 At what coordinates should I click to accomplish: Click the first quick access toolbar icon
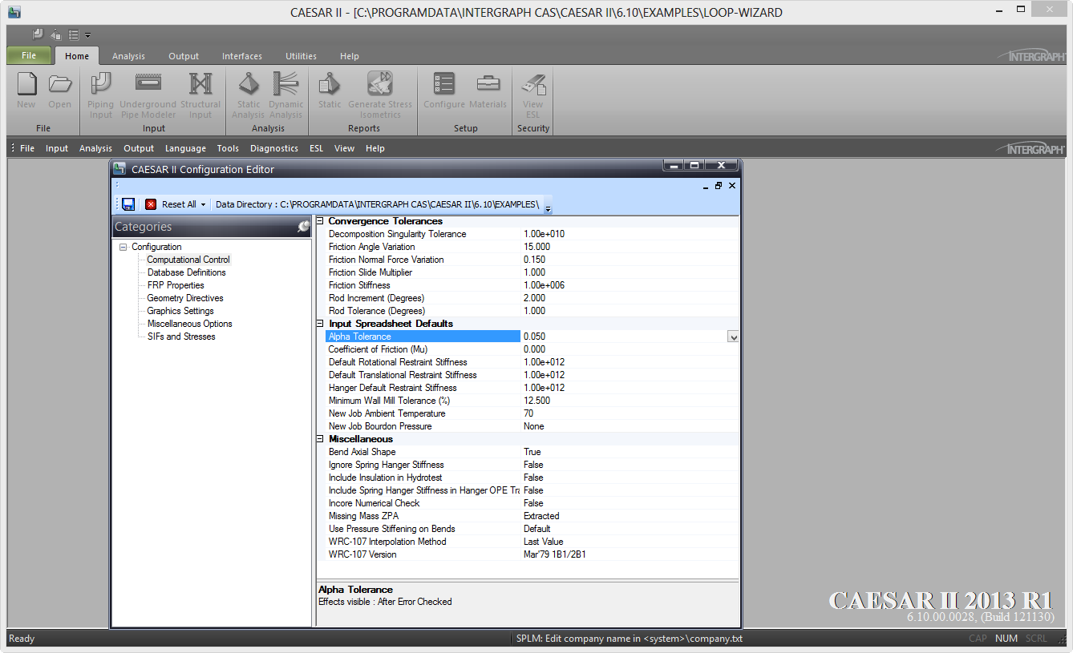38,34
